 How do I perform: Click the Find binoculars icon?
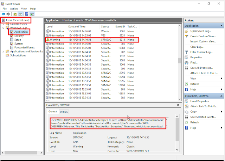tap(186, 62)
